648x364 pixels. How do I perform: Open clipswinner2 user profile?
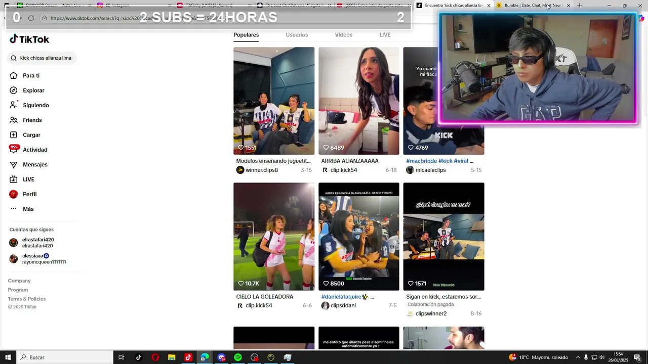click(431, 314)
